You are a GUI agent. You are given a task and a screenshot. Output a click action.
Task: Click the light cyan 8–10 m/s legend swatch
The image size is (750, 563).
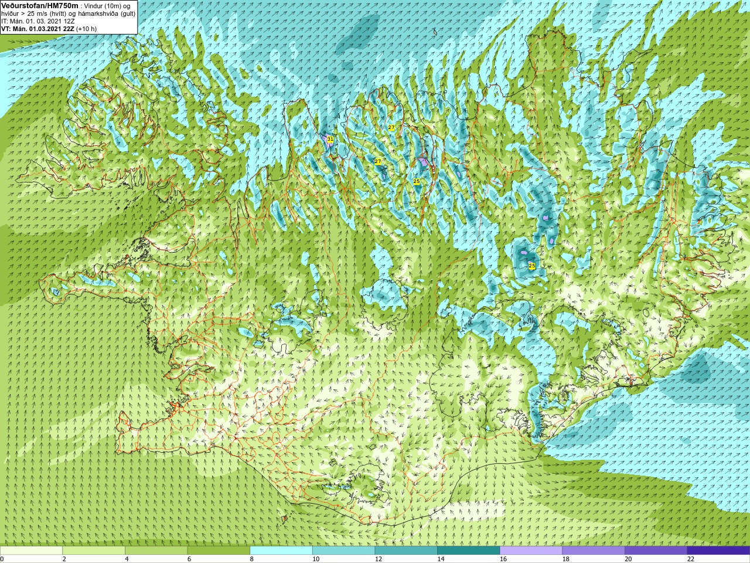point(281,551)
